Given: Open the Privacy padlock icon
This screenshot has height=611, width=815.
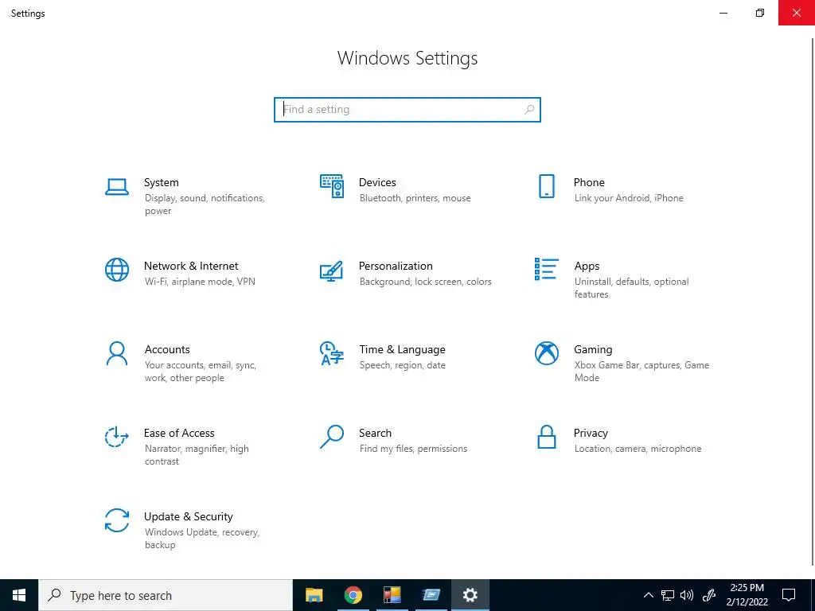Looking at the screenshot, I should (x=546, y=437).
